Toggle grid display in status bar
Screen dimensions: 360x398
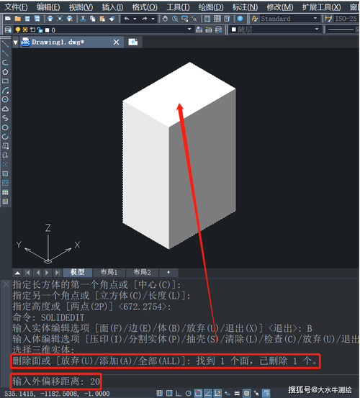(169, 393)
